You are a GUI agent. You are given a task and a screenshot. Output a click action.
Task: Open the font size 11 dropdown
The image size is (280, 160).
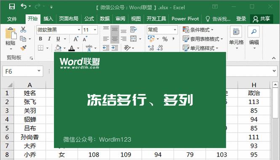95,30
